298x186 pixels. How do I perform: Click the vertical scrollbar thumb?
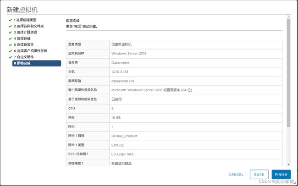pyautogui.click(x=288, y=73)
